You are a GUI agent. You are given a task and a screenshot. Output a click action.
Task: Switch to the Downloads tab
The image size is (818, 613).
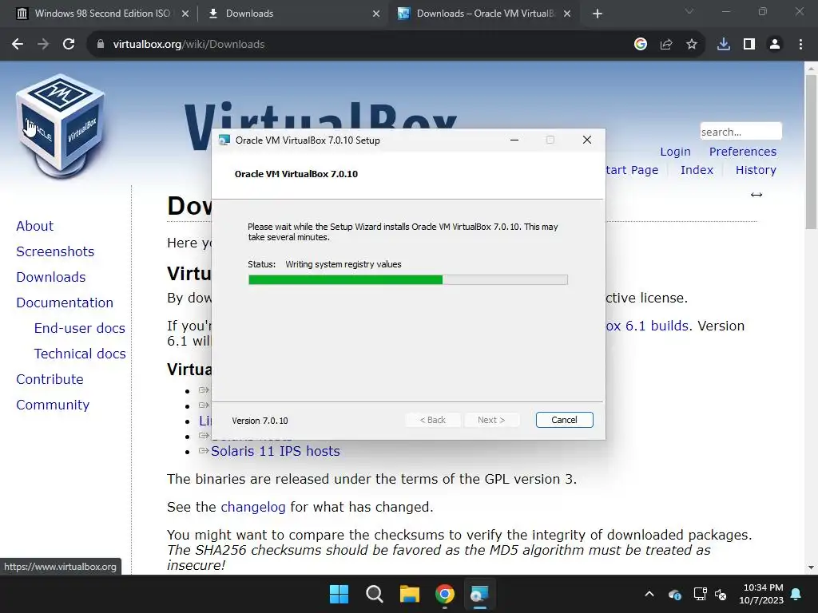pyautogui.click(x=294, y=14)
